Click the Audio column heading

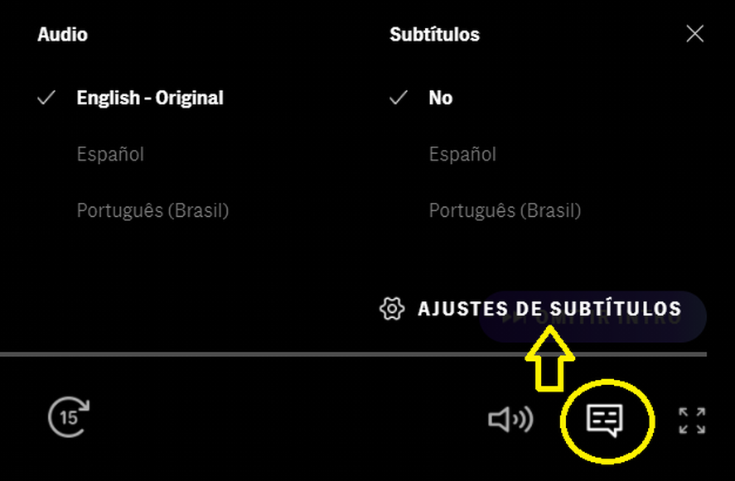click(62, 34)
